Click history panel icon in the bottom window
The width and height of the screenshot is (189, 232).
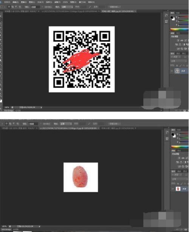(167, 132)
